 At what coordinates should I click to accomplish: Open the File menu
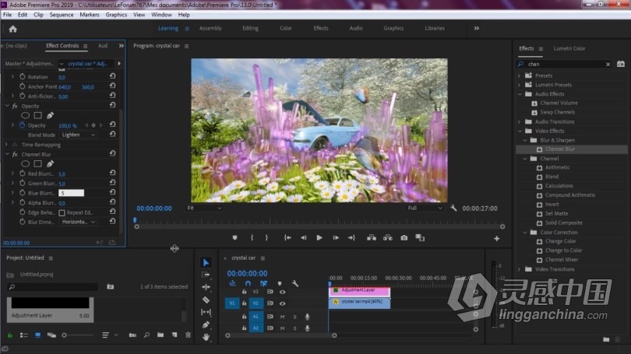tap(7, 15)
